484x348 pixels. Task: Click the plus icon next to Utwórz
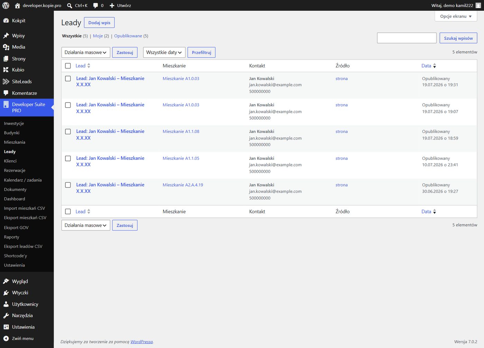click(112, 6)
